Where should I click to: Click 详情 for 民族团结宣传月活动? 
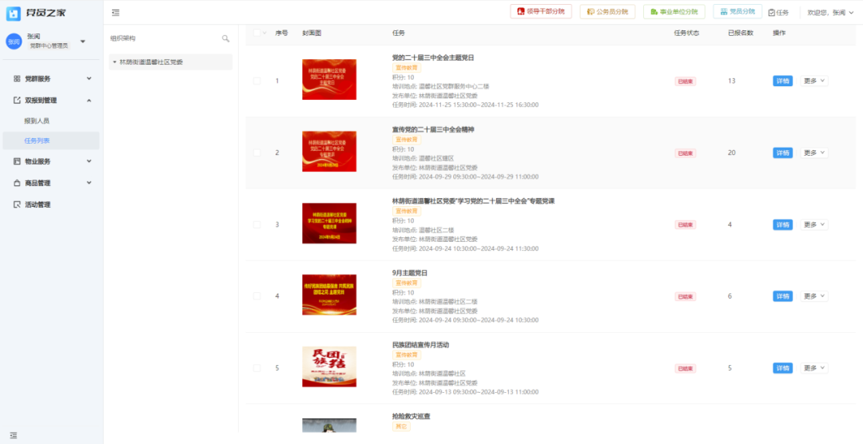782,368
